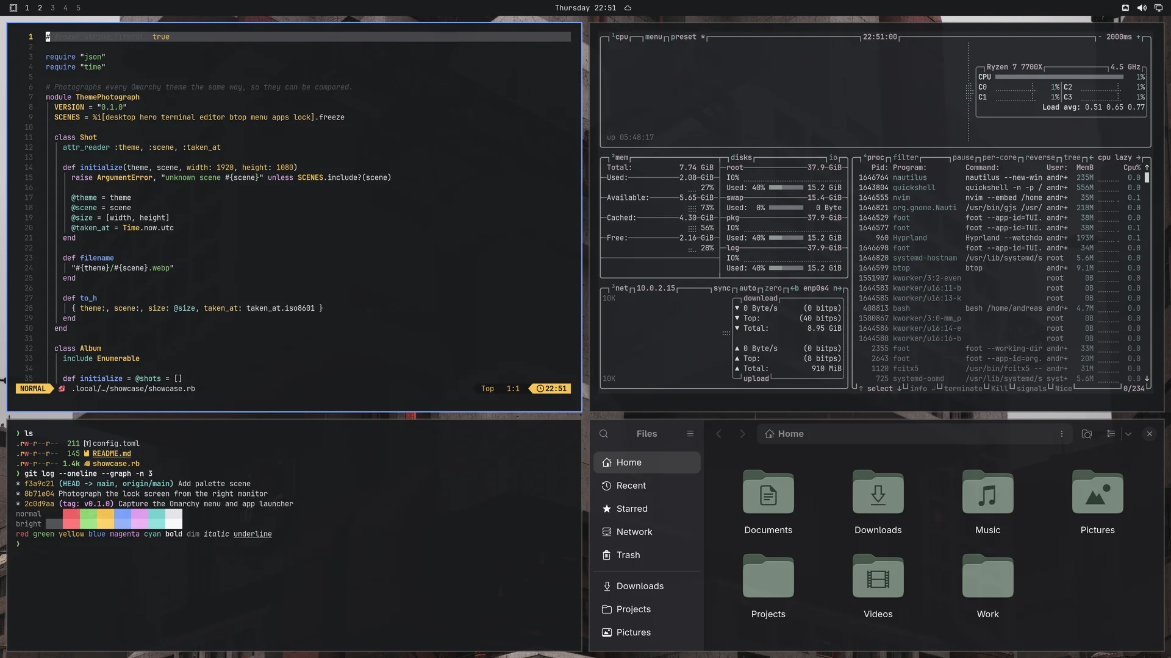Viewport: 1171px width, 658px height.
Task: Toggle auto scaling in btop net
Action: click(x=748, y=288)
